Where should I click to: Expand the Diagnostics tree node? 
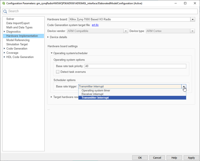click(x=4, y=32)
